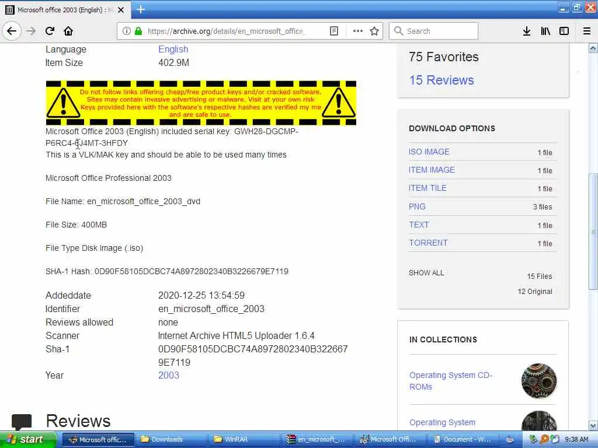
Task: Open the PNG download option
Action: (x=417, y=206)
